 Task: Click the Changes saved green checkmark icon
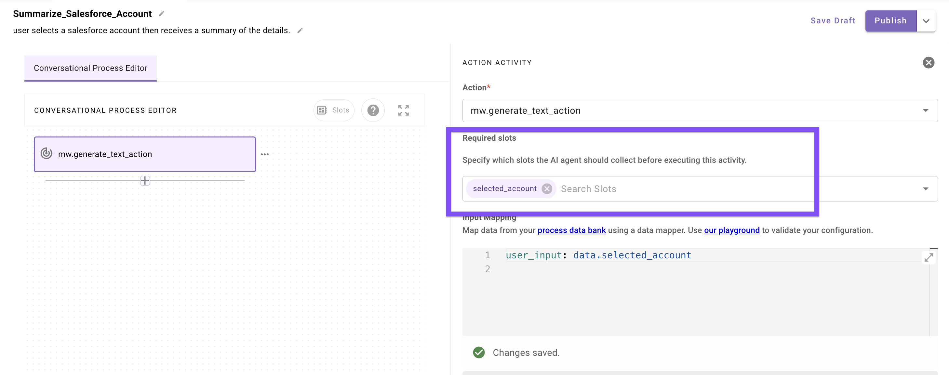coord(478,352)
